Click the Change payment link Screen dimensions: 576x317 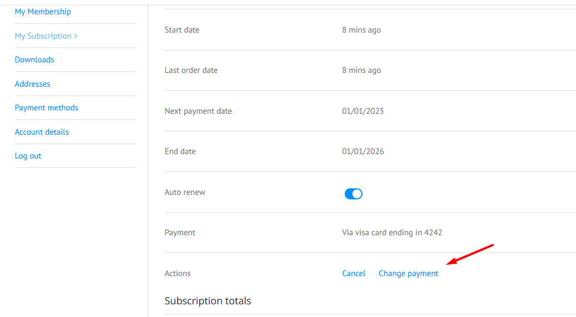408,273
